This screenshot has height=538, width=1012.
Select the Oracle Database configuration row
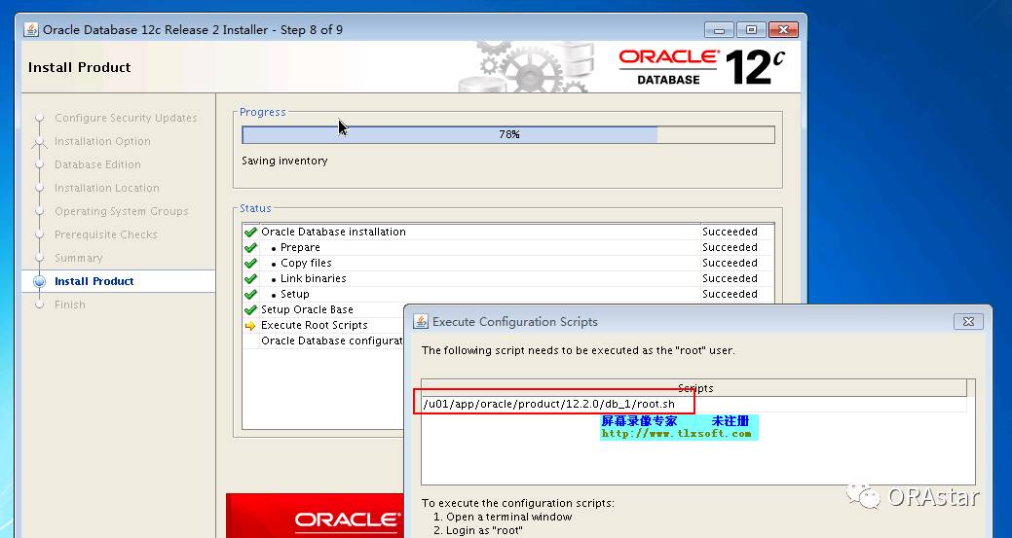pos(323,341)
